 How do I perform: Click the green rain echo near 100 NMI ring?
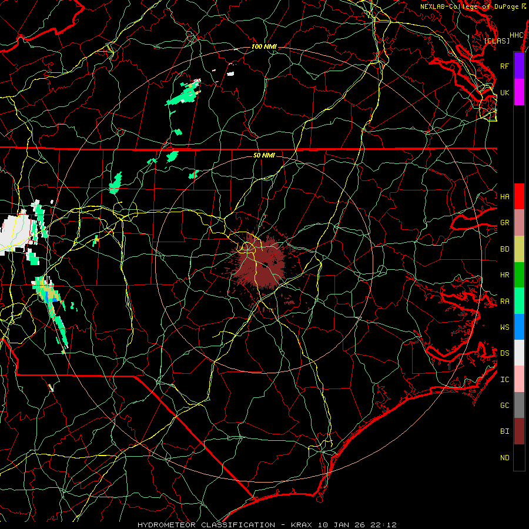point(183,94)
